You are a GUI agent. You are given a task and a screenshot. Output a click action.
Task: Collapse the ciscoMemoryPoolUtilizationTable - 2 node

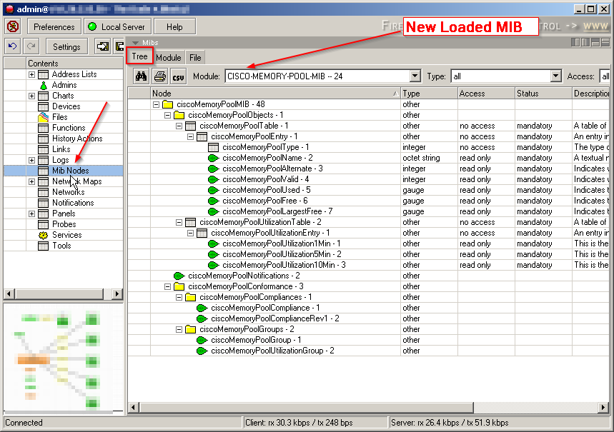click(x=179, y=222)
